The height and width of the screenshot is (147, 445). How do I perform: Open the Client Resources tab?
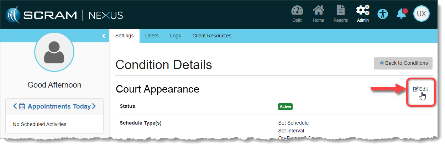pyautogui.click(x=212, y=36)
